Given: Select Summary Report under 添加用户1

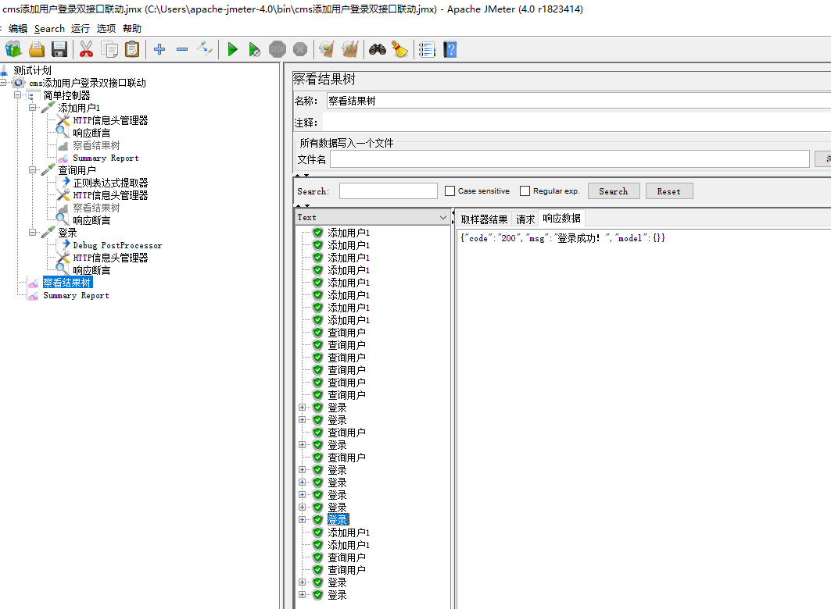Looking at the screenshot, I should (106, 158).
